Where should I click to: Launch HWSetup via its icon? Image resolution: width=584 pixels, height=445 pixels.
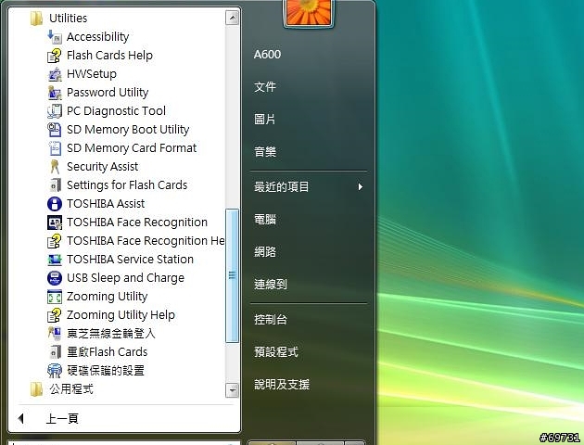pyautogui.click(x=55, y=74)
